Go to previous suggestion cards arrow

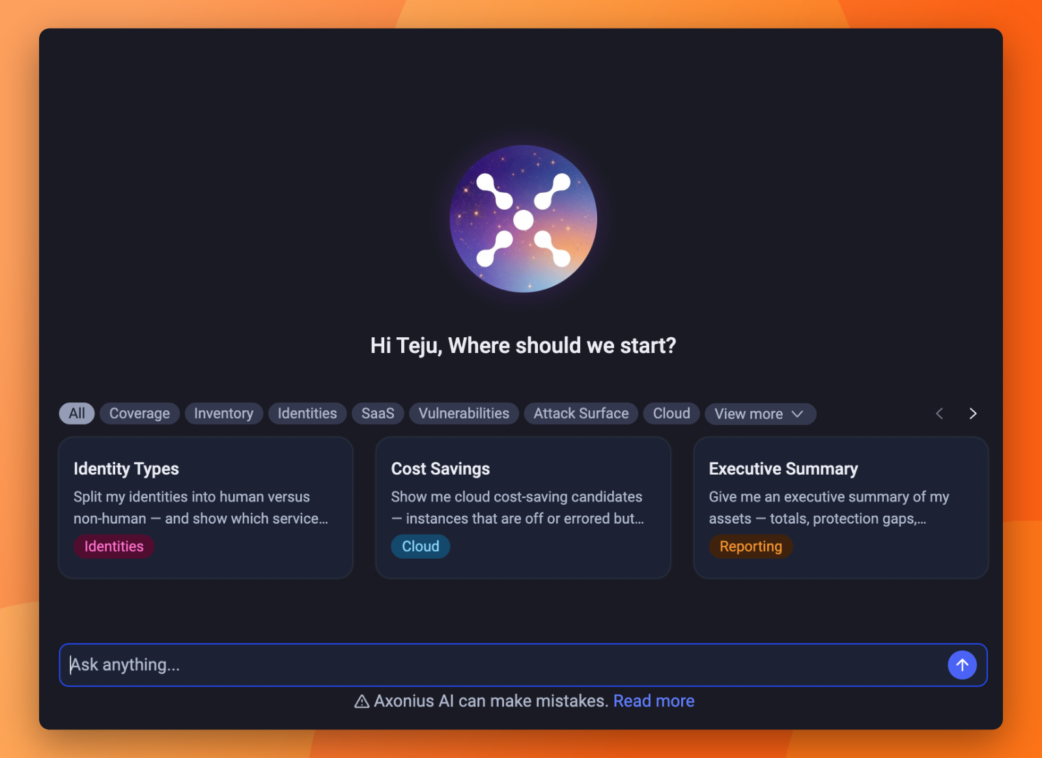(939, 414)
